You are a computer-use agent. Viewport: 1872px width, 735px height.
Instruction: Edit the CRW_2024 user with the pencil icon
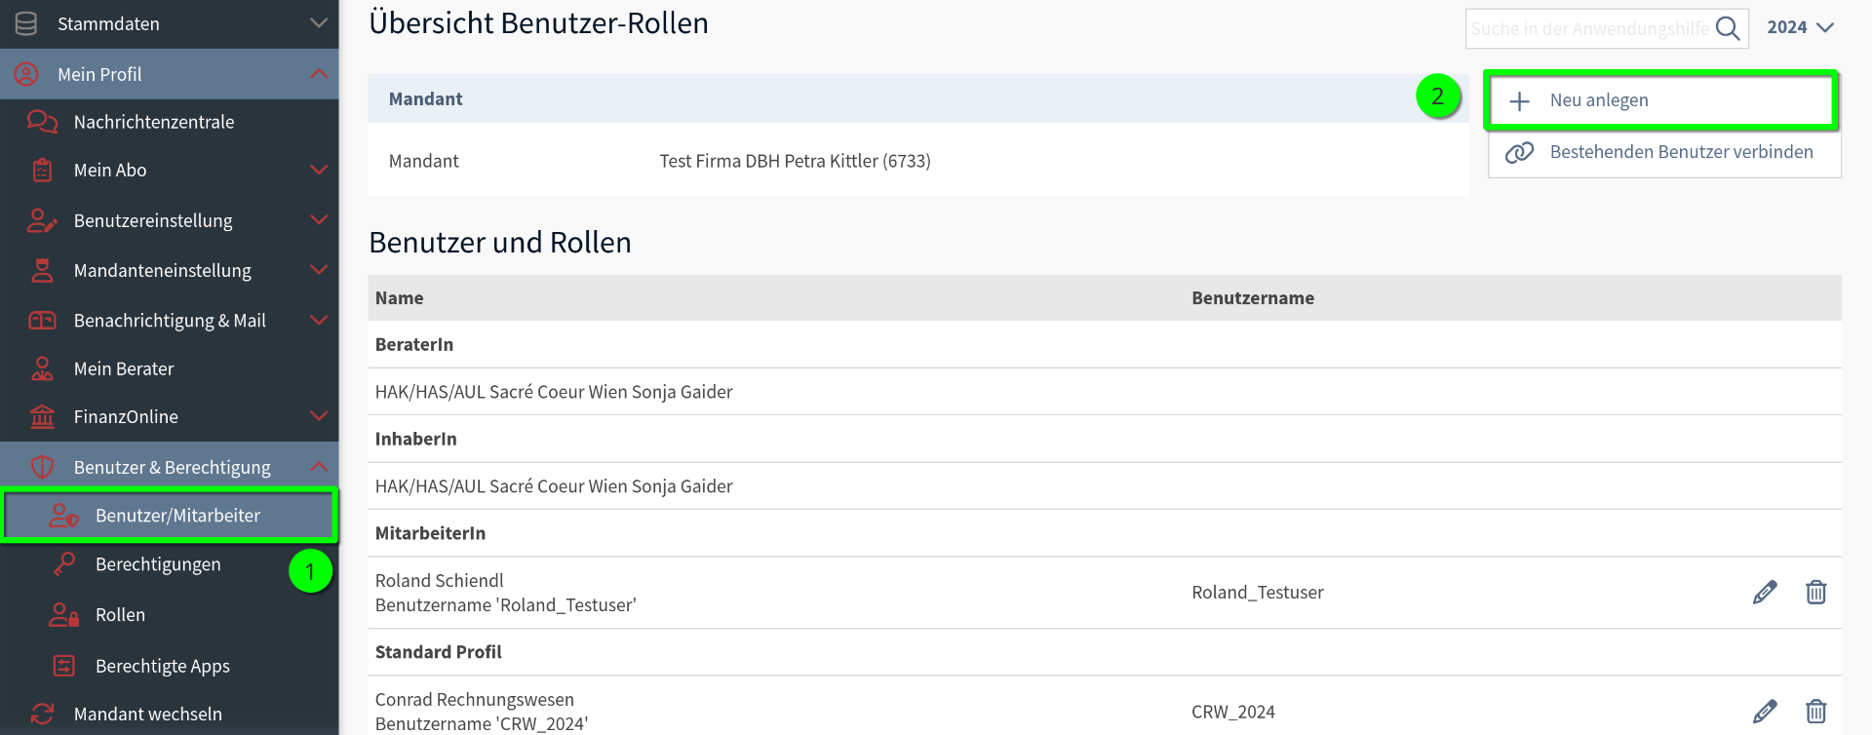(x=1765, y=712)
